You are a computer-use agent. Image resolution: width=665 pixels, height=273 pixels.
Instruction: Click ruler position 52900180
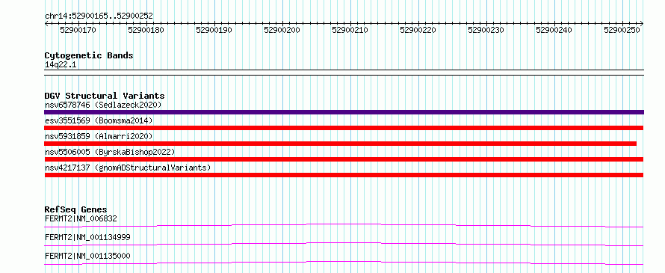[146, 30]
